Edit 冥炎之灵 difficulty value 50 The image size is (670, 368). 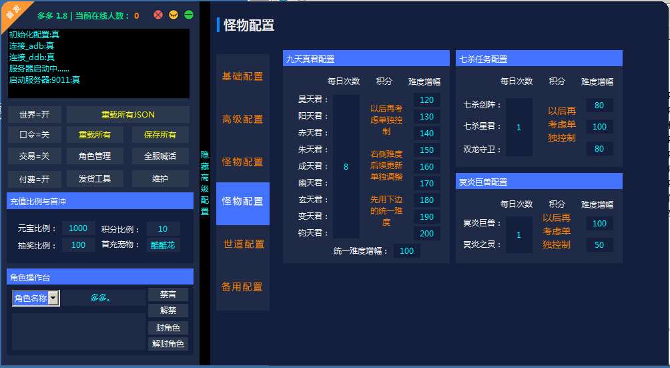click(599, 245)
